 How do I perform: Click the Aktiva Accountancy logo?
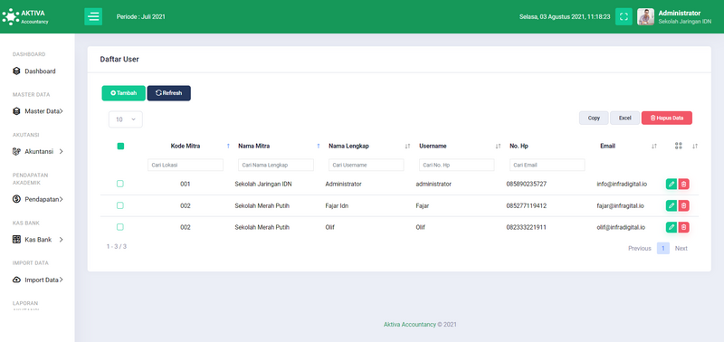25,16
